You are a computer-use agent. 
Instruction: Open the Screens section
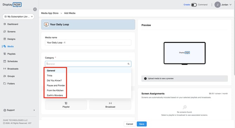click(11, 31)
